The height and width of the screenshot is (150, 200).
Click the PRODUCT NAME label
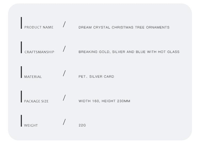pyautogui.click(x=39, y=27)
